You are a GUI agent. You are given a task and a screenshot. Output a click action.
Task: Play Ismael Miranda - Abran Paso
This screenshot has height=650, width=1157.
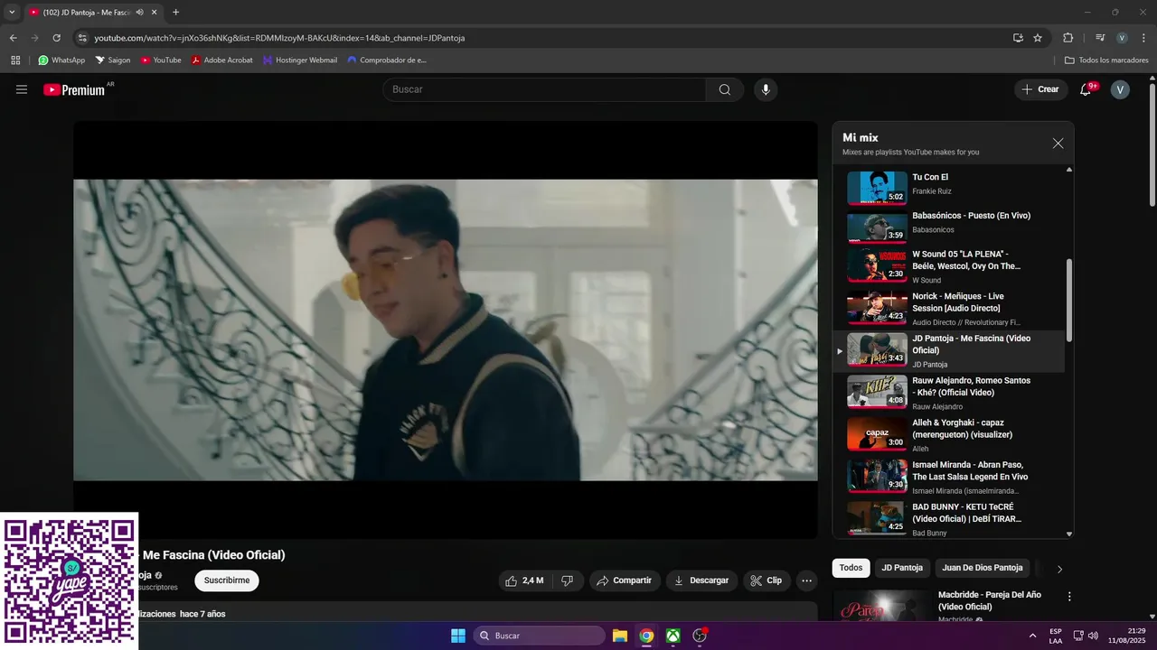point(949,477)
